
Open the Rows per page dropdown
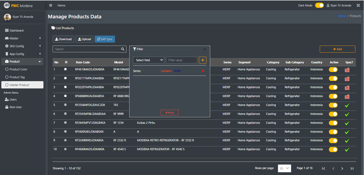284,168
